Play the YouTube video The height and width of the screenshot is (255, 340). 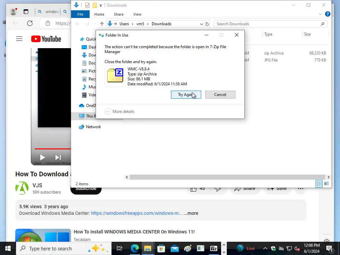tap(42, 157)
